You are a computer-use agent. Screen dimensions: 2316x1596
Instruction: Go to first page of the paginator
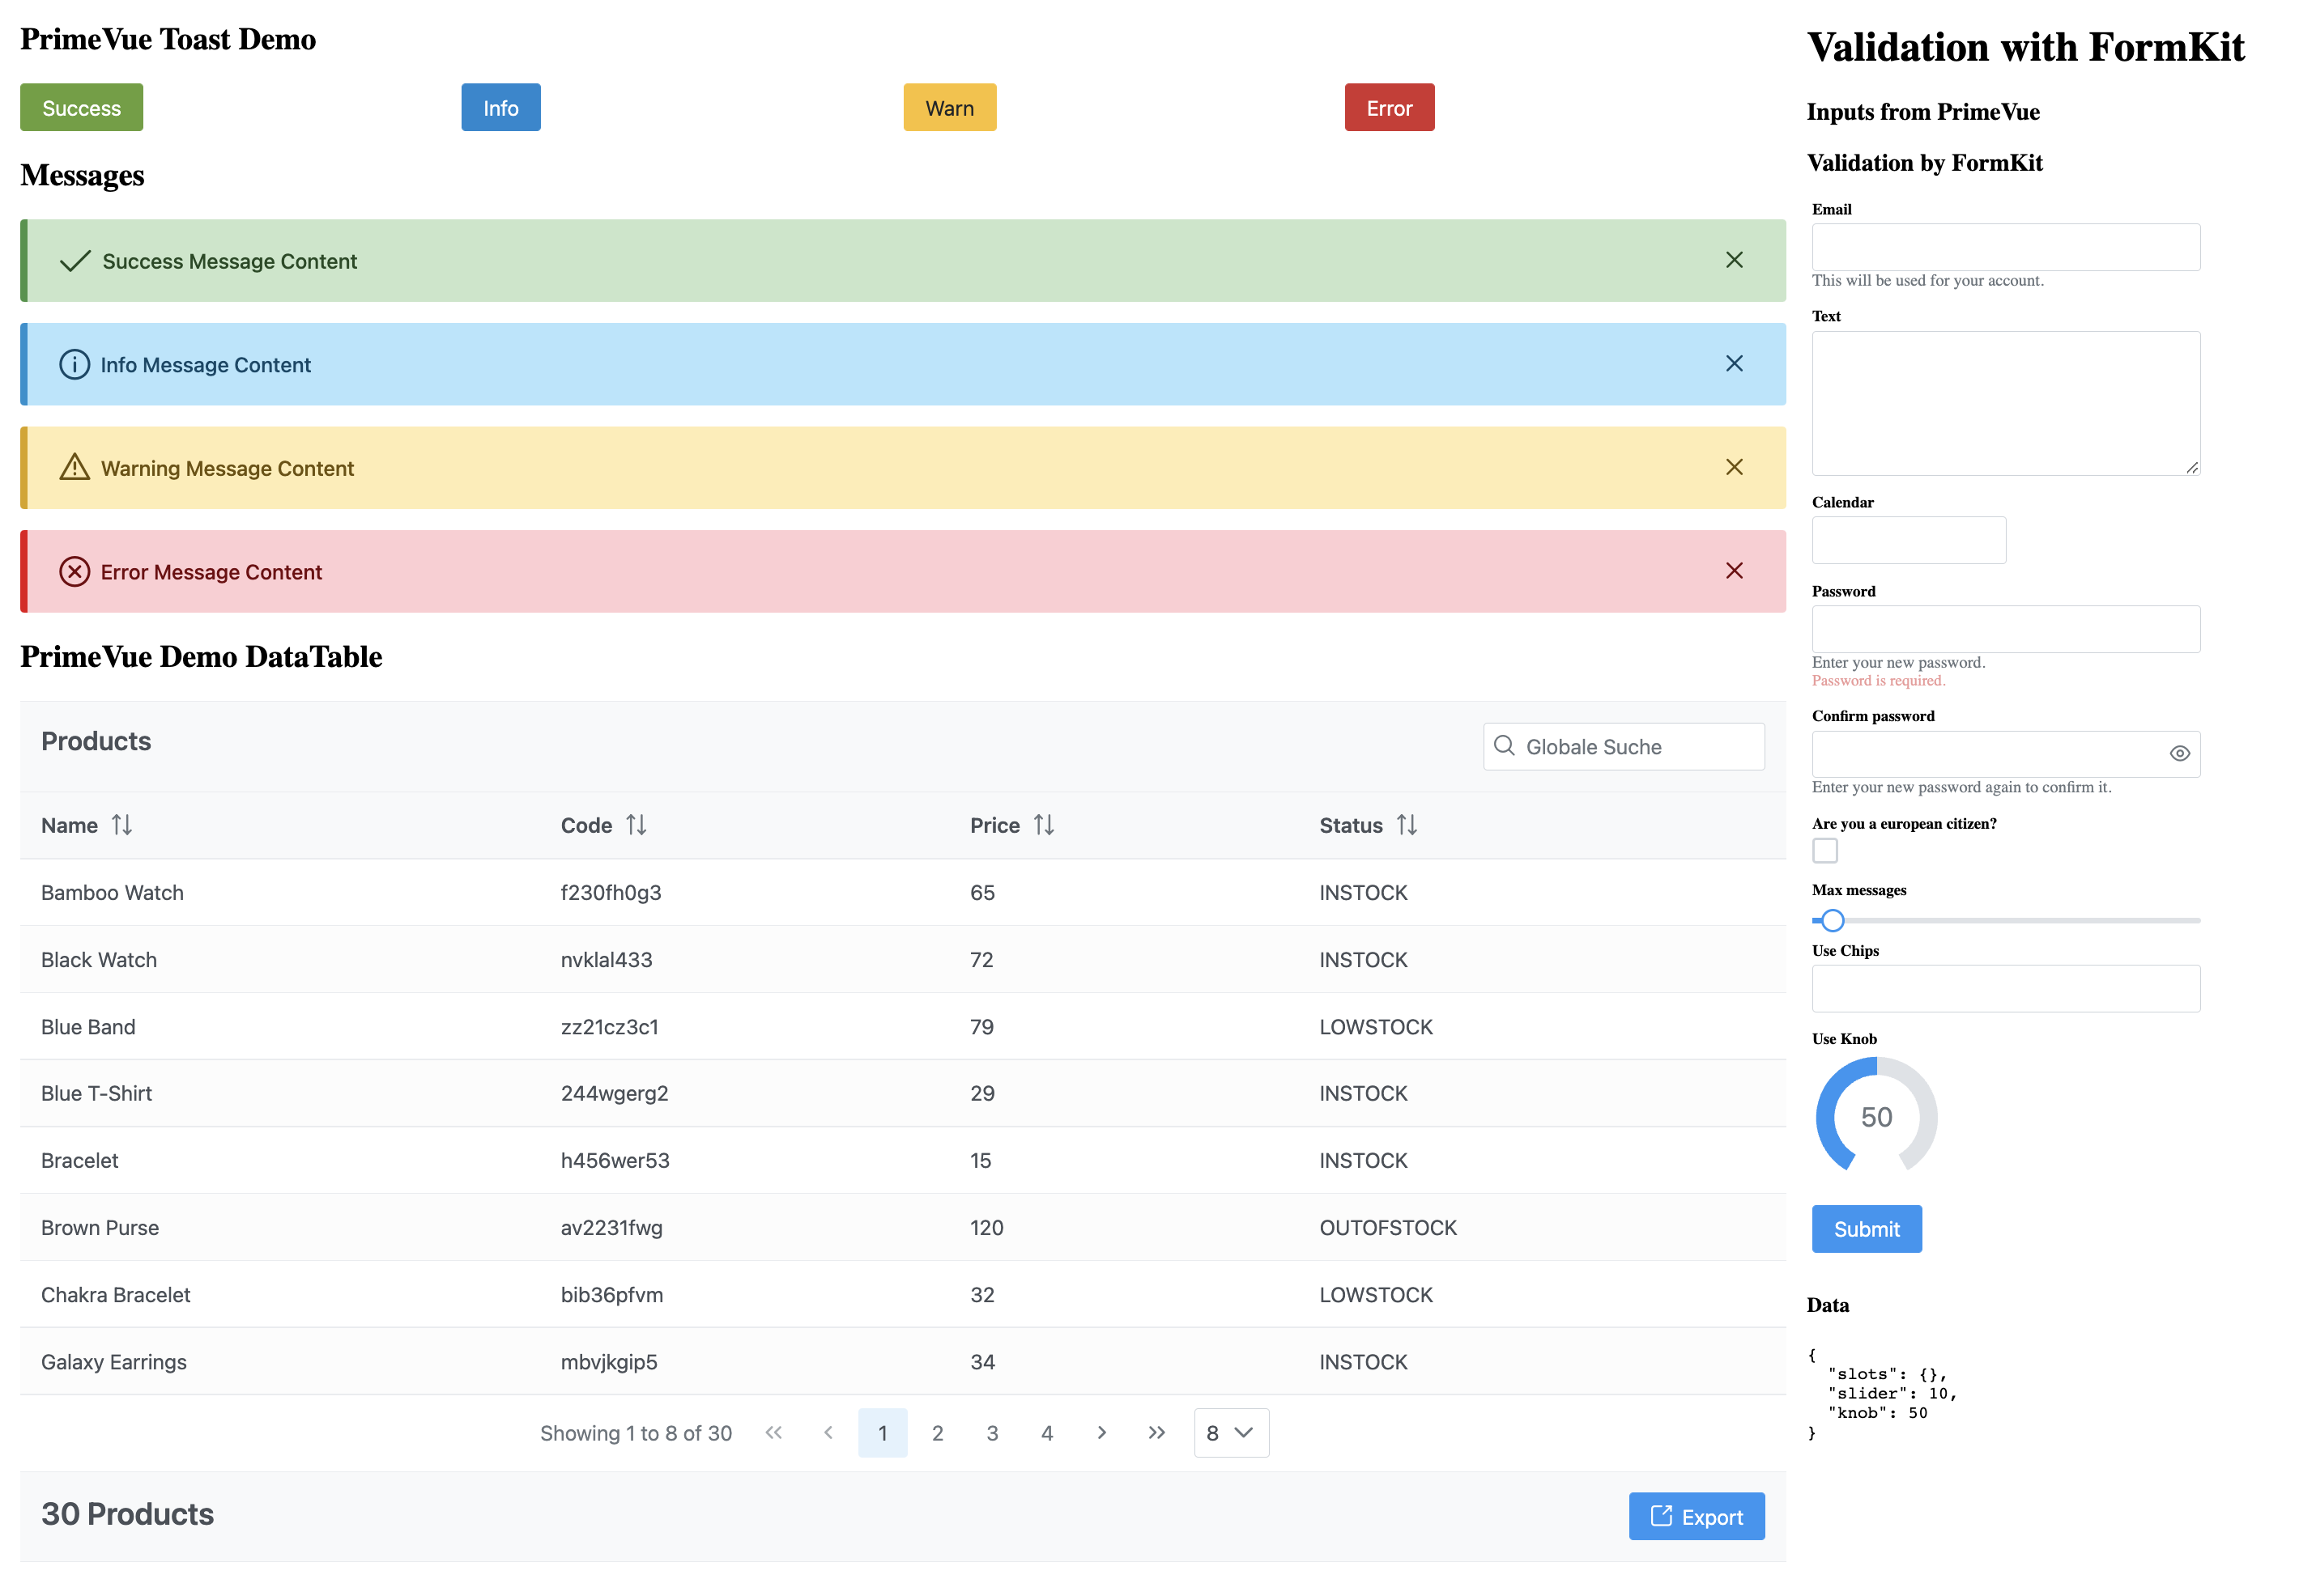point(773,1433)
